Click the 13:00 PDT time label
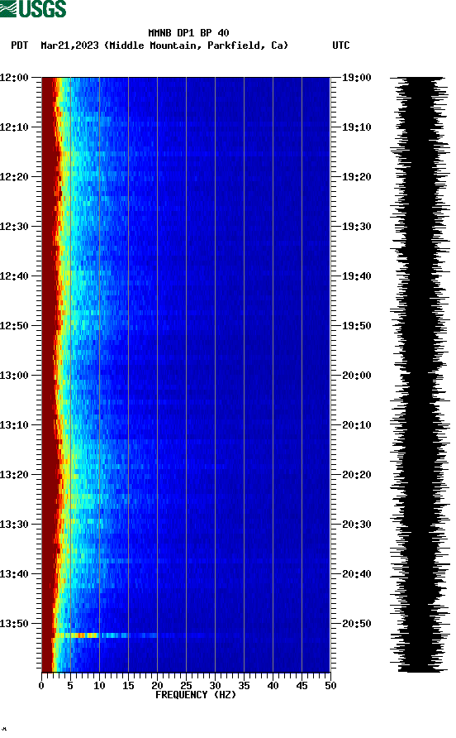This screenshot has width=456, height=738. coord(14,376)
